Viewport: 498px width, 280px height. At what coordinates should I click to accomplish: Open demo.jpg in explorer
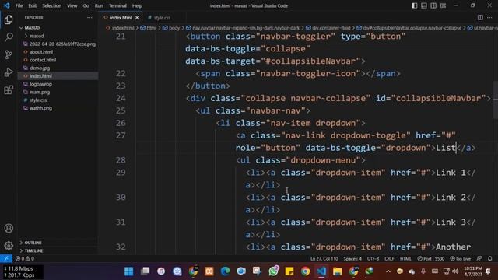pyautogui.click(x=40, y=68)
